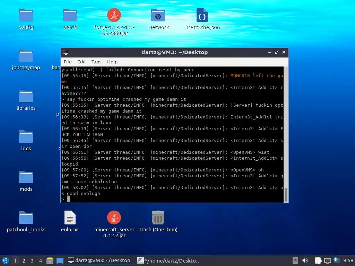This screenshot has width=355, height=266.
Task: Click "ed to swim in lava" text
Action: tap(86, 123)
